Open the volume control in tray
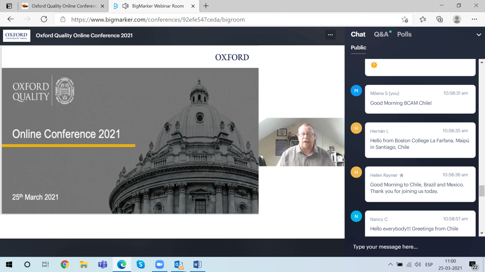 tap(418, 264)
